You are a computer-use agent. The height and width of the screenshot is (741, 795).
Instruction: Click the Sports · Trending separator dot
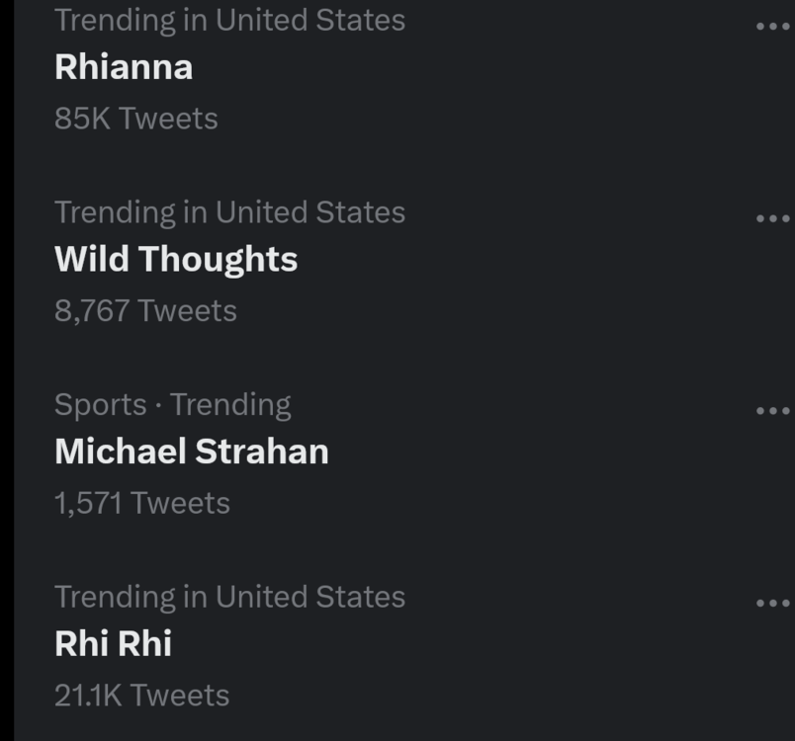pos(158,405)
